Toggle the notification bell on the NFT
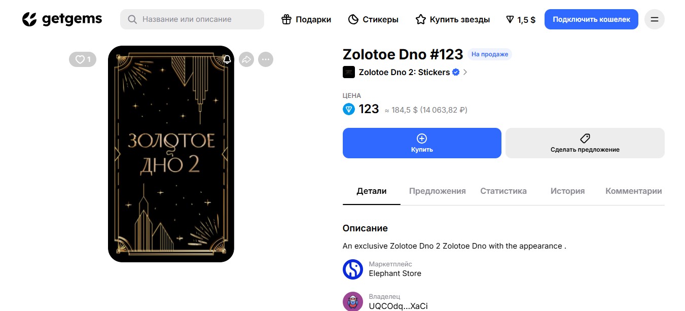 coord(227,59)
